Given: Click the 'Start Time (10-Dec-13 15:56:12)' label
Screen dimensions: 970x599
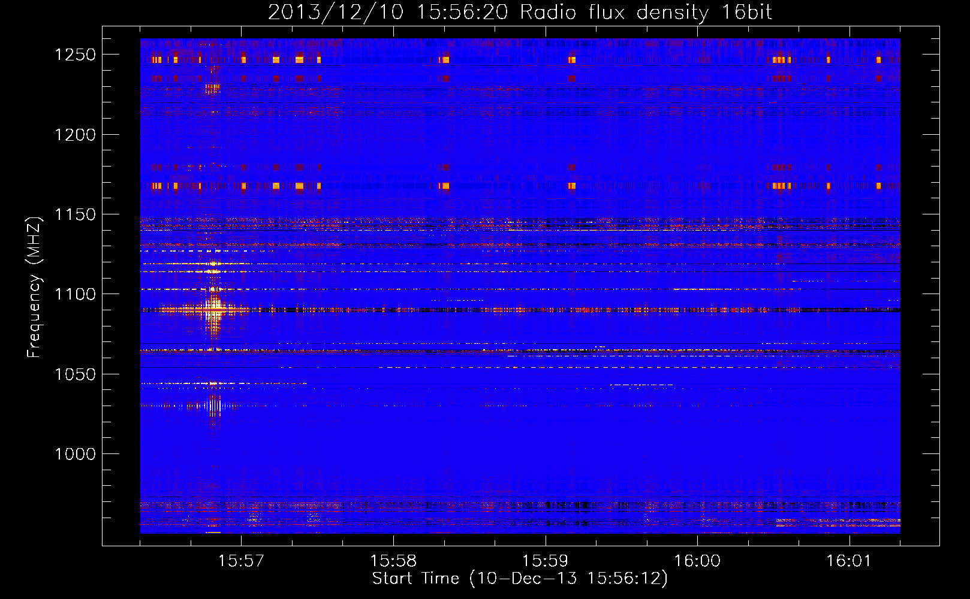Looking at the screenshot, I should [520, 579].
